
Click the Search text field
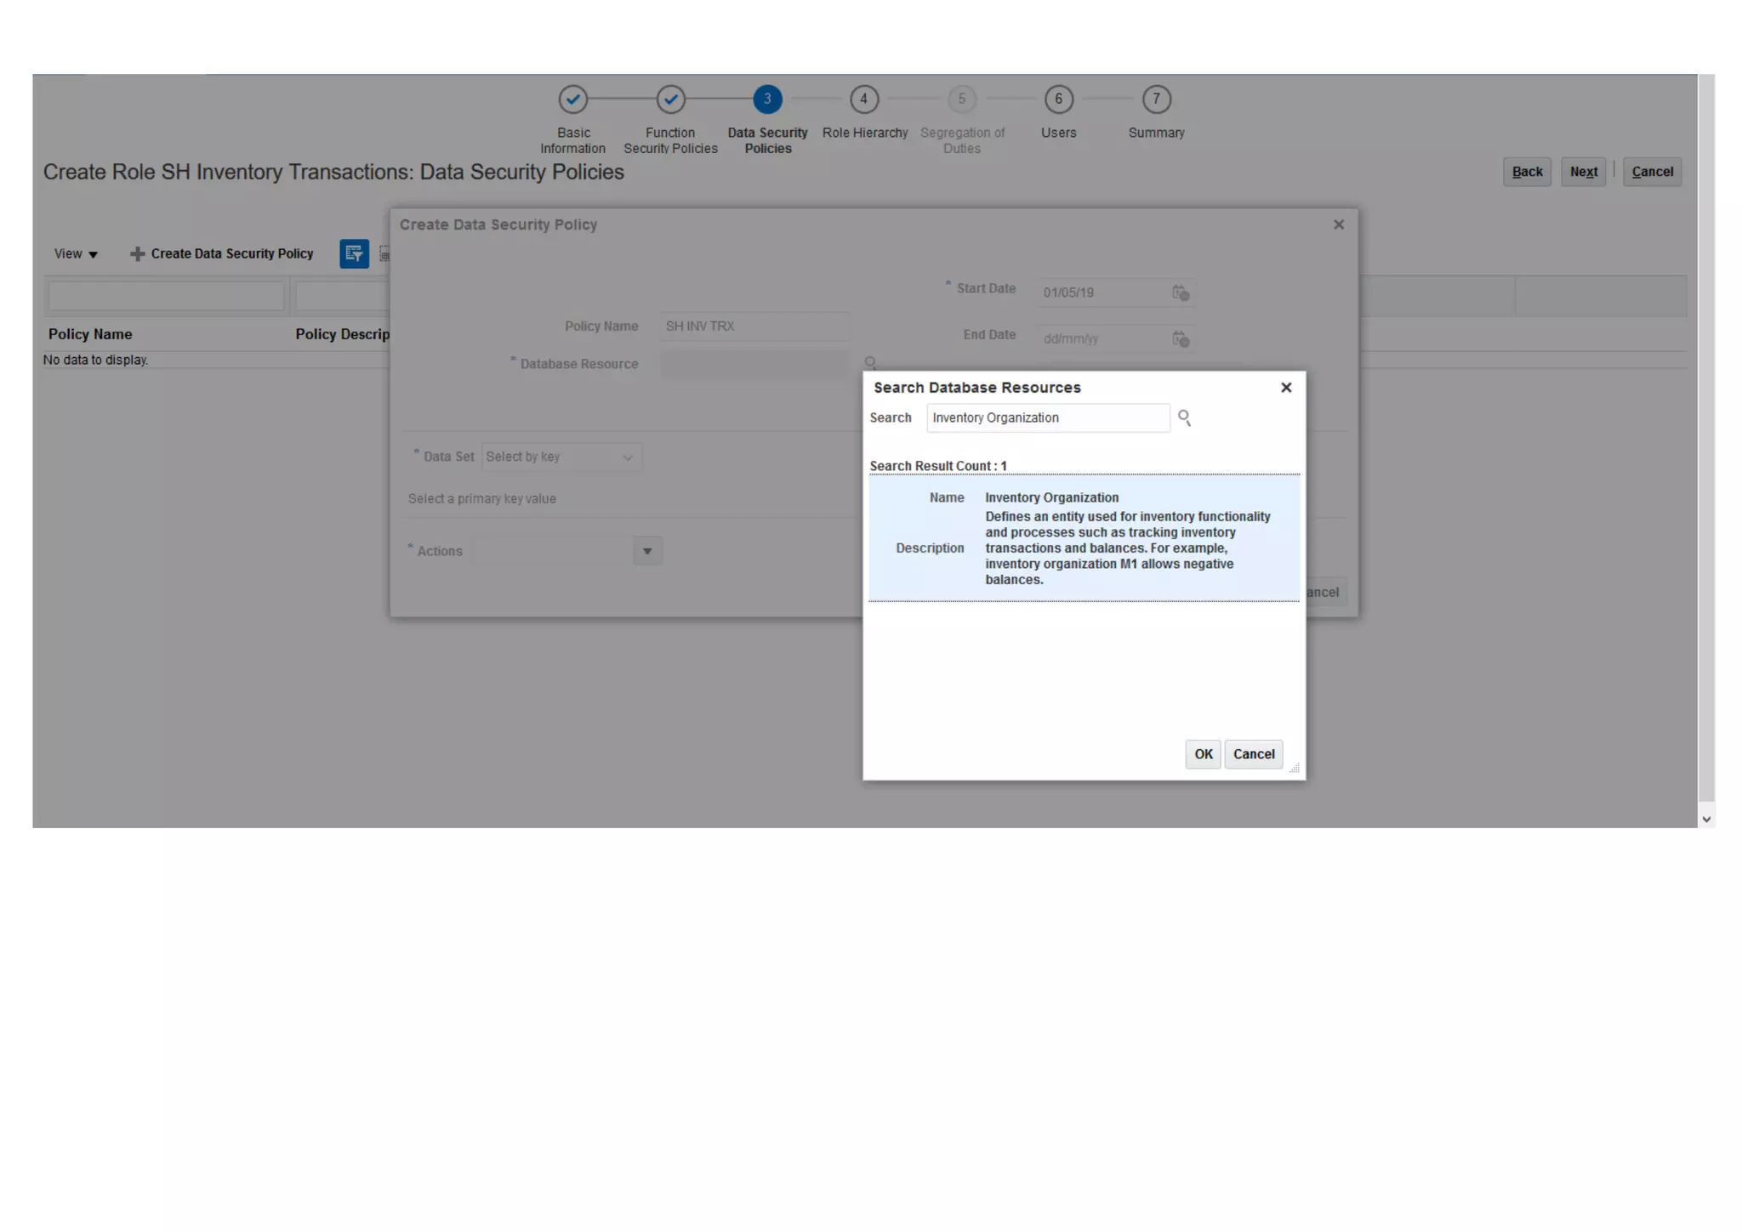(1047, 417)
